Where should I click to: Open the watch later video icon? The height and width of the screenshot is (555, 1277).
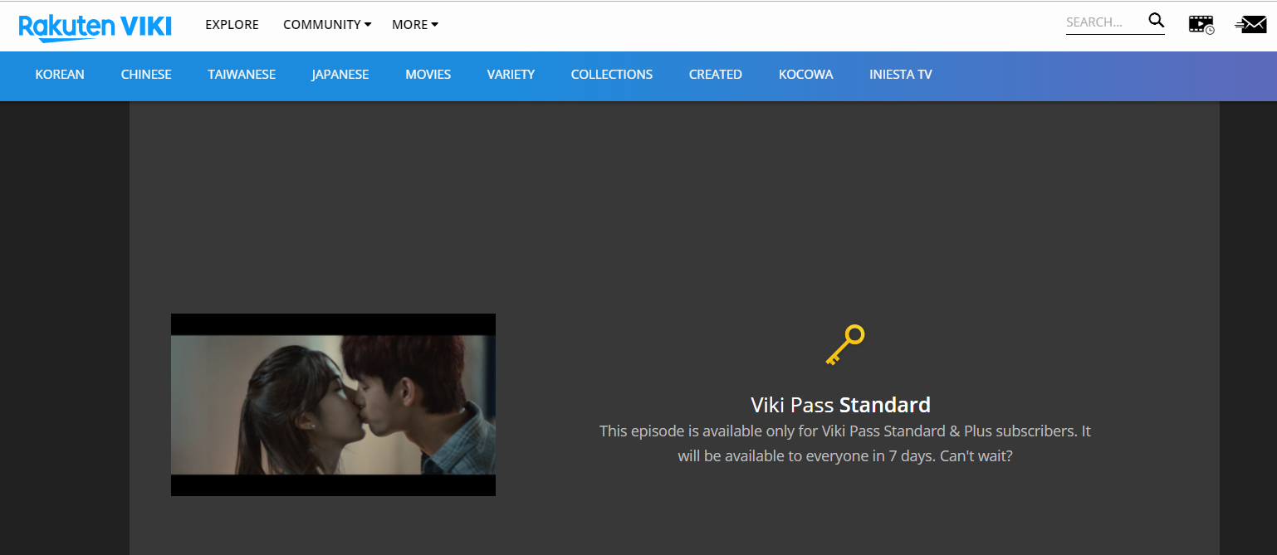(1201, 25)
